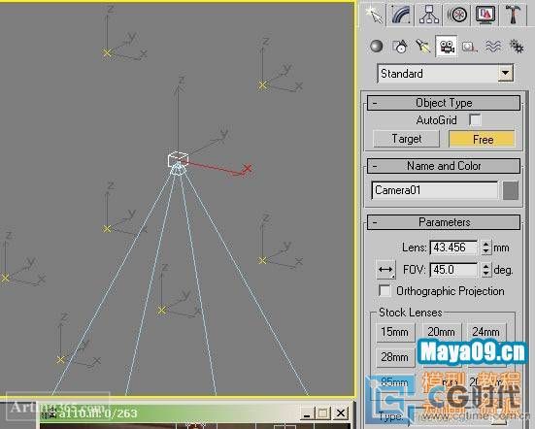Image resolution: width=535 pixels, height=429 pixels.
Task: Open the Motion panel tab
Action: coord(457,15)
